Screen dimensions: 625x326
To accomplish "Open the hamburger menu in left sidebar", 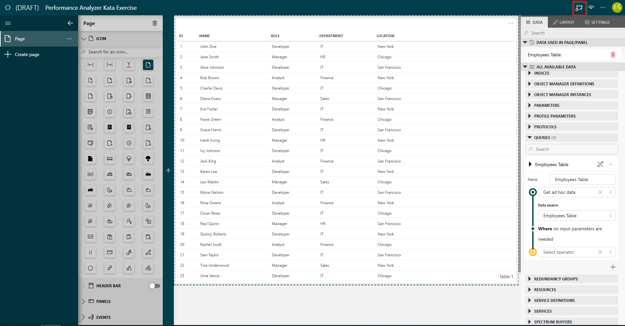I will click(8, 23).
